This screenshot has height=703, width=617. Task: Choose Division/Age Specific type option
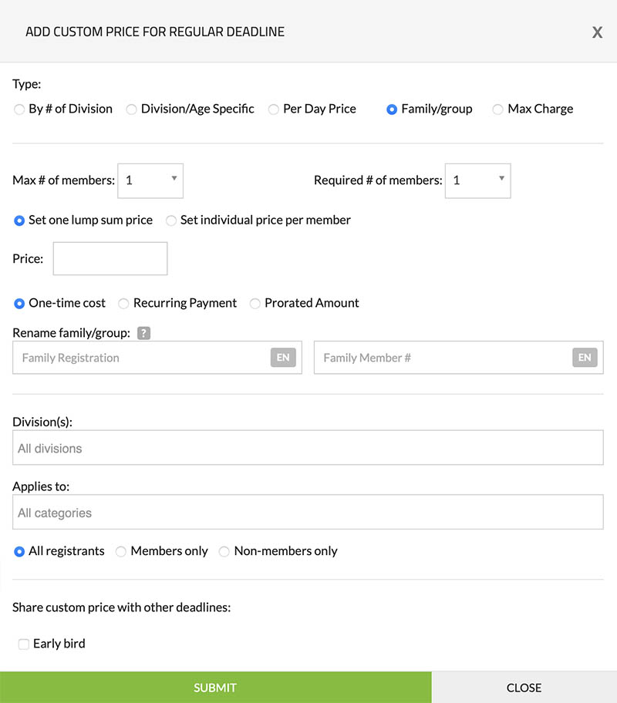pyautogui.click(x=132, y=109)
